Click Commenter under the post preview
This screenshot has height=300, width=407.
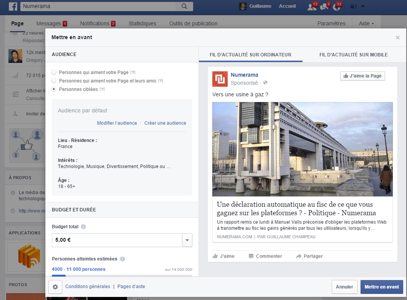[x=265, y=256]
